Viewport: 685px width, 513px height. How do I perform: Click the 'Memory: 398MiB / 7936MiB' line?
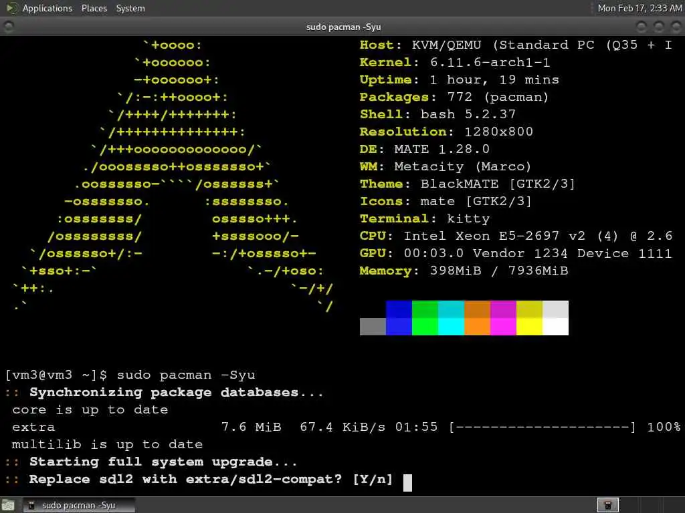coord(464,271)
